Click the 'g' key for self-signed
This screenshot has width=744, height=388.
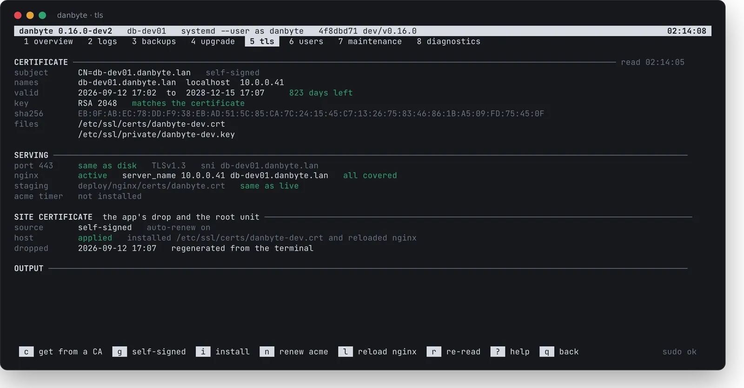120,352
